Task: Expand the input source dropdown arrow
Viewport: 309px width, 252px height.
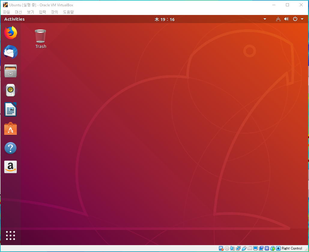Action: tap(265, 19)
